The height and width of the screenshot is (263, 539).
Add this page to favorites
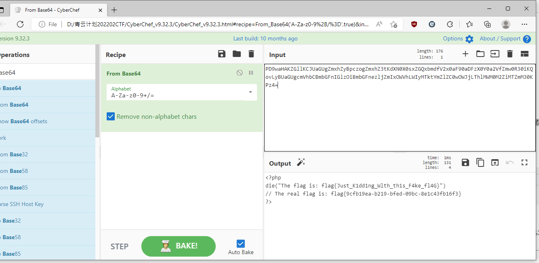[394, 24]
